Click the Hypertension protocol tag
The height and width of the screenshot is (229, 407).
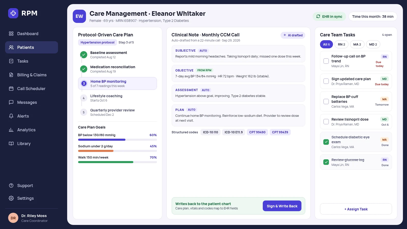pos(97,42)
